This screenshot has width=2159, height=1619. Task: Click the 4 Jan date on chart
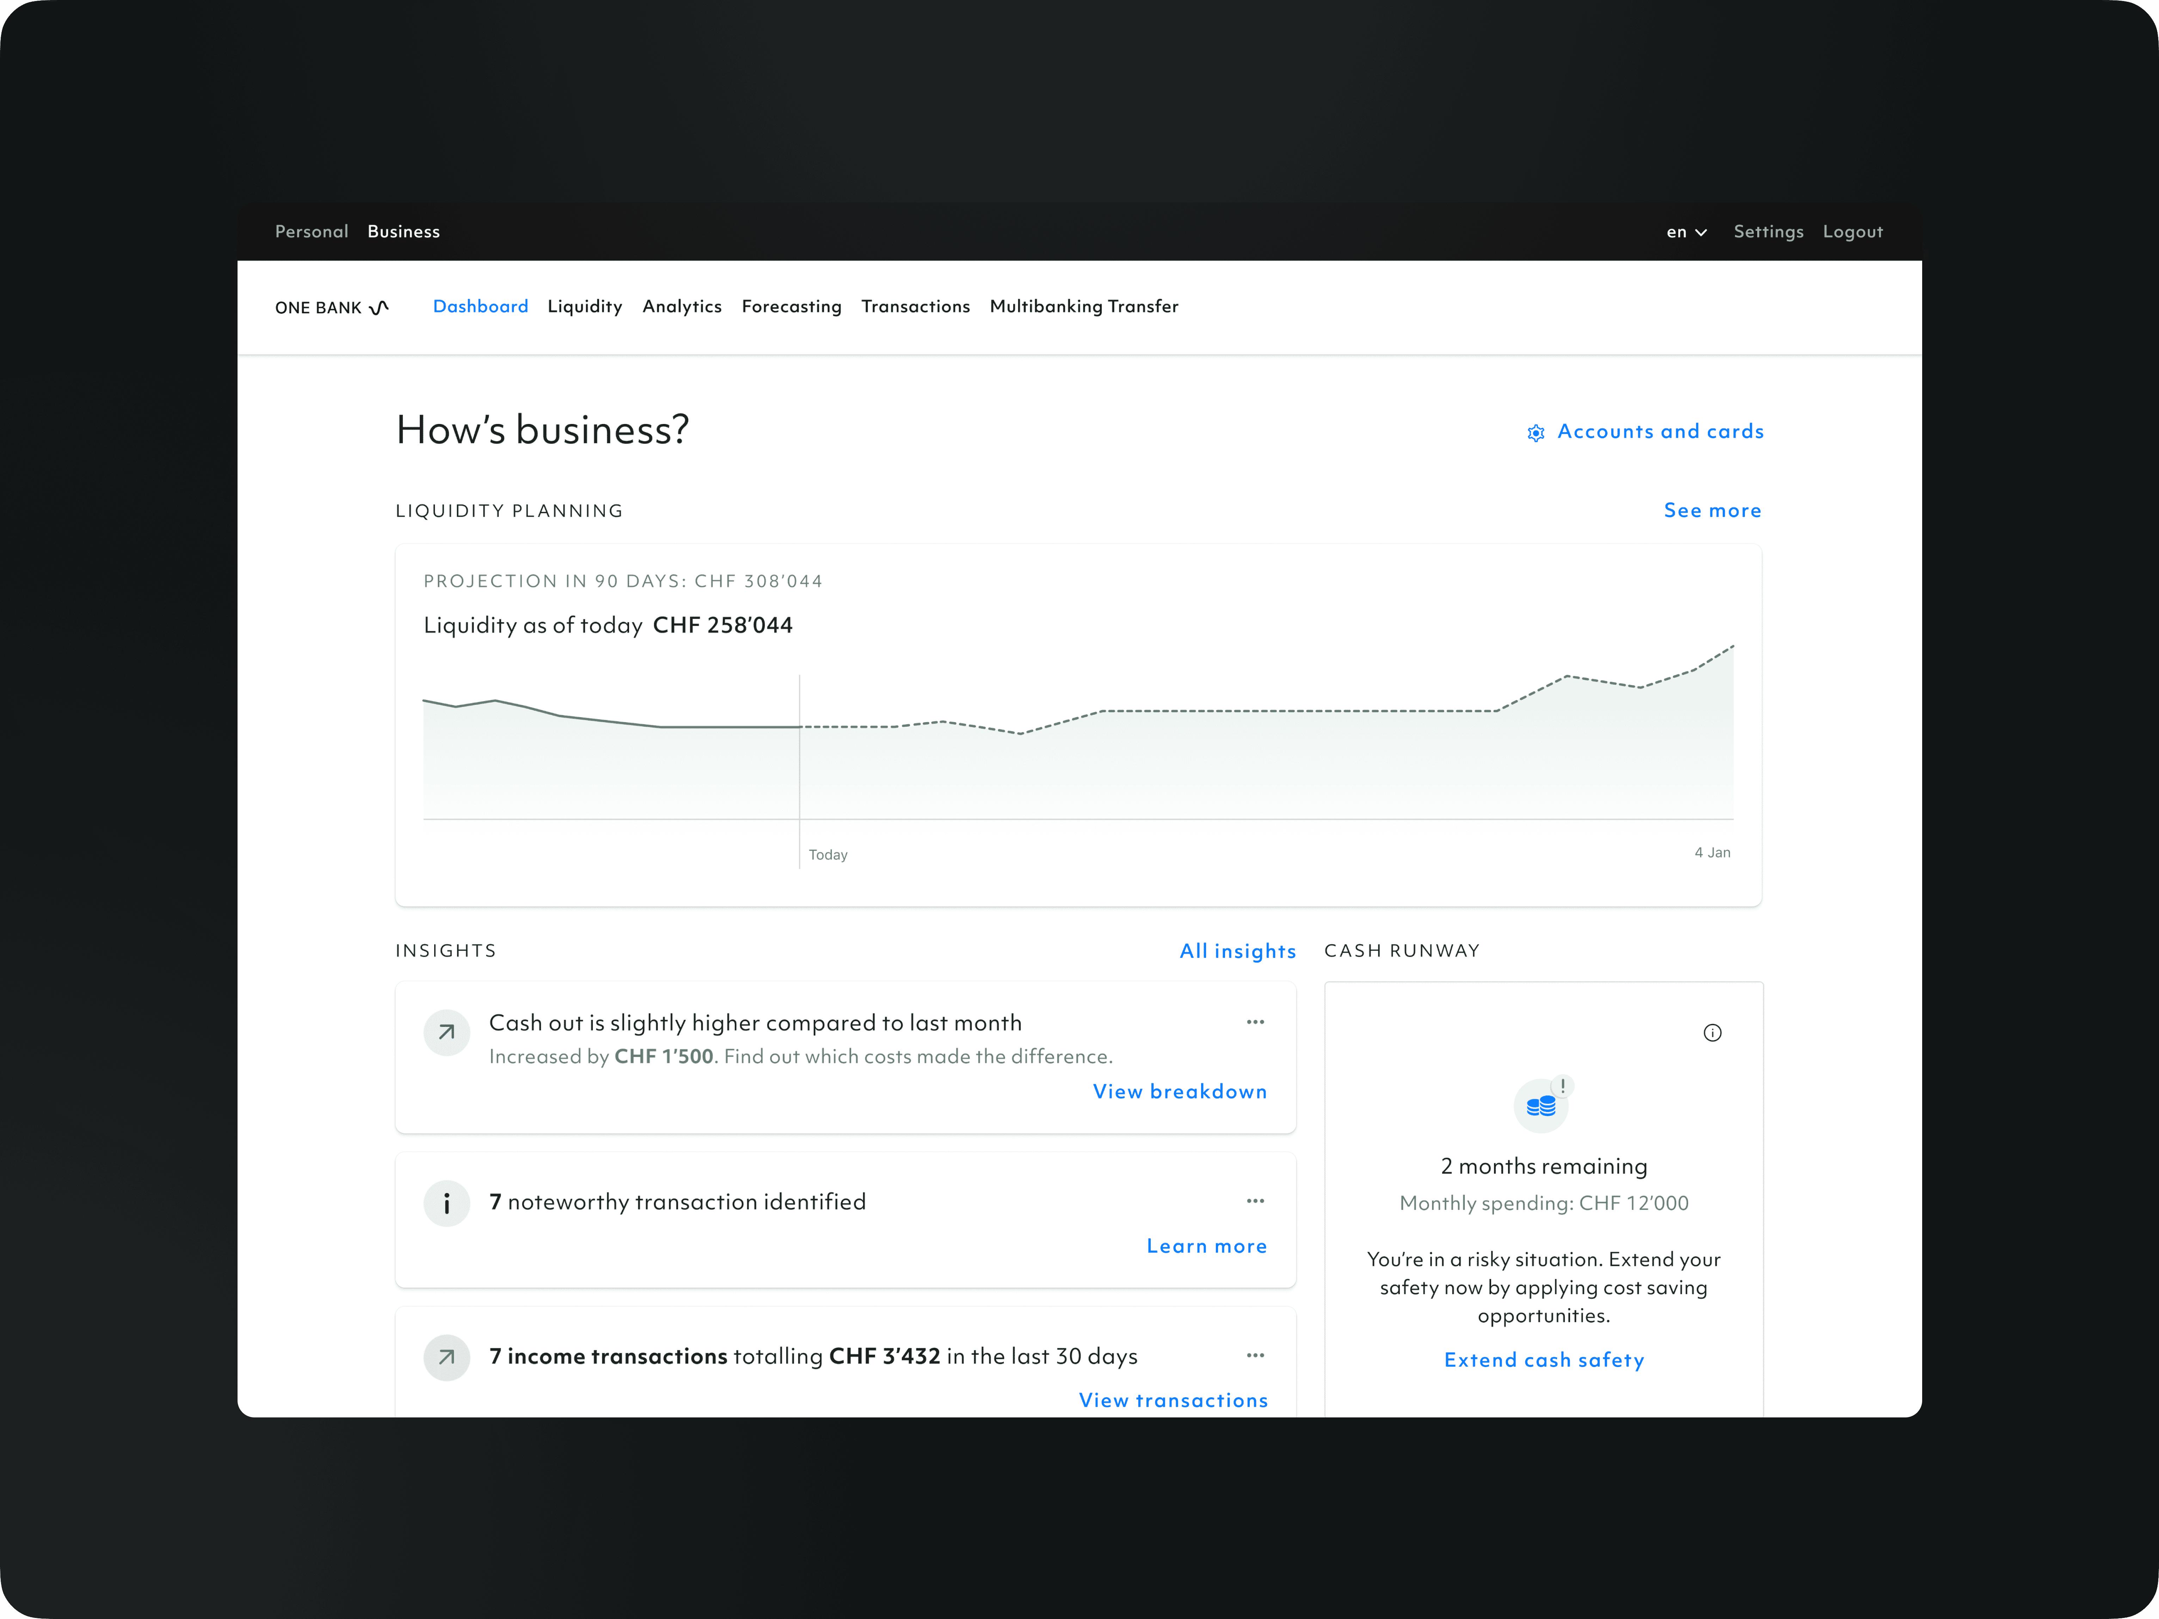coord(1712,853)
